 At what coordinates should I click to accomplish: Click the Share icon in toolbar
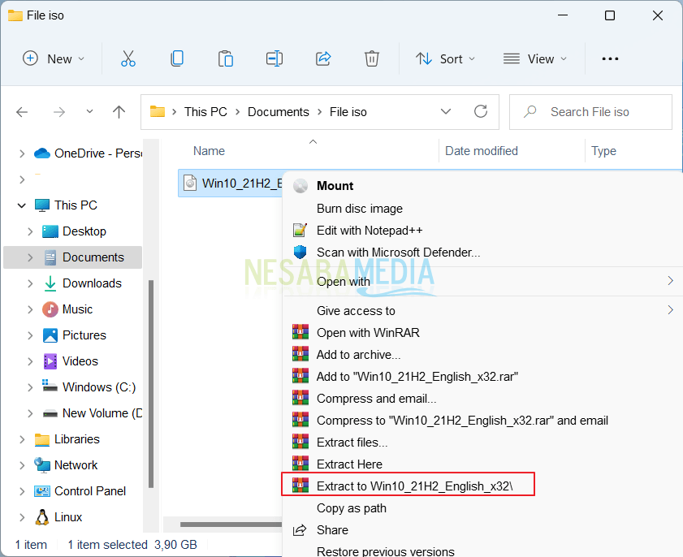point(323,58)
